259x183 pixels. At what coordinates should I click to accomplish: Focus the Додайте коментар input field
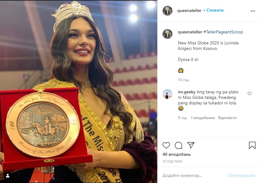[x=193, y=175]
